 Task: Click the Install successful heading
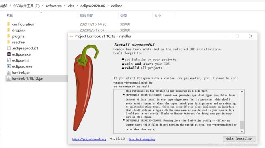pos(134,45)
